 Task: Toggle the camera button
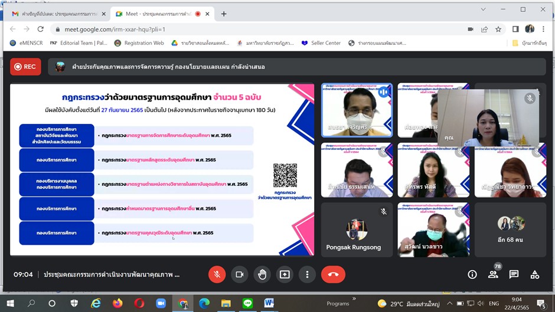240,274
